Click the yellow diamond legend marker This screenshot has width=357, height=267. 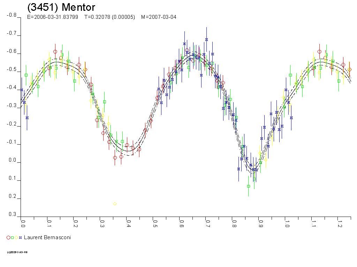16,237
